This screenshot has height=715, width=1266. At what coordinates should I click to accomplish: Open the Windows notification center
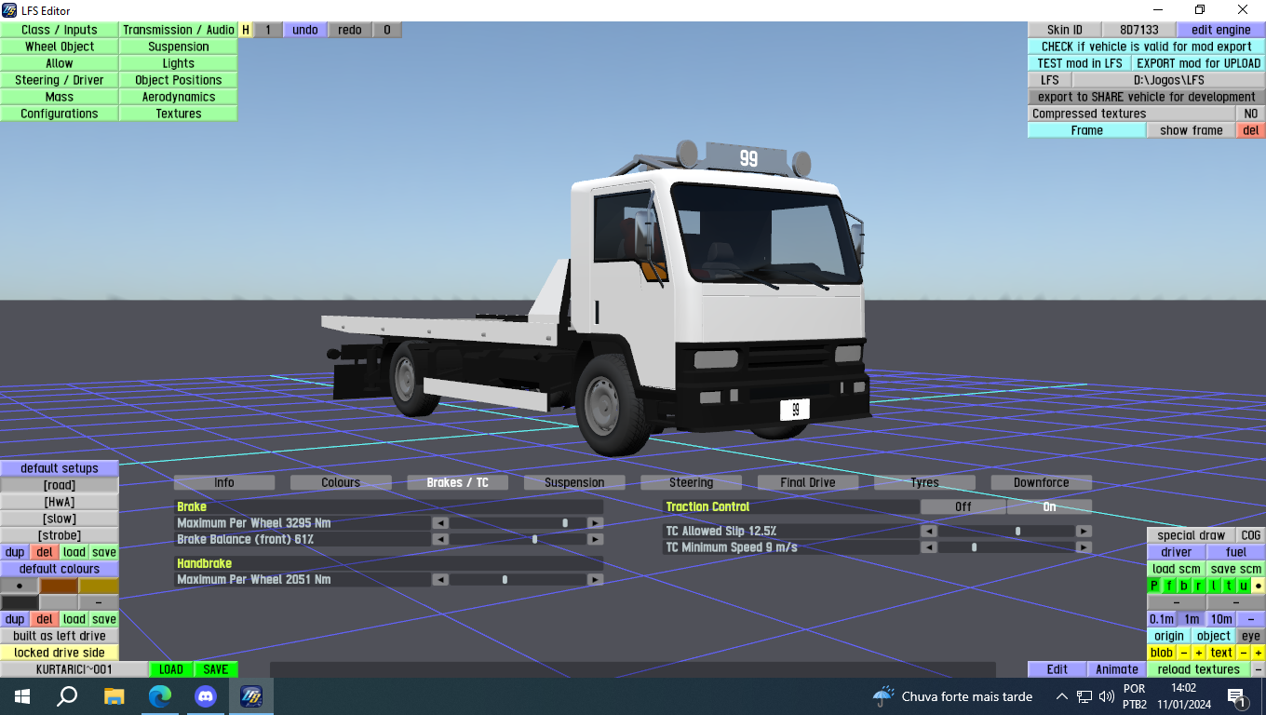click(x=1237, y=696)
